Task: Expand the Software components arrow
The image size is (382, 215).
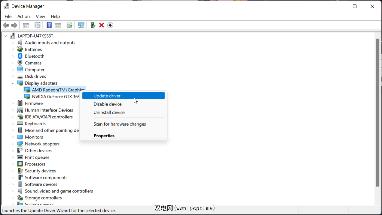Action: [13, 178]
